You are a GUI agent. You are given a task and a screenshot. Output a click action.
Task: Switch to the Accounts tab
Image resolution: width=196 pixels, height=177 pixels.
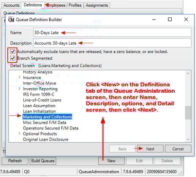(x=11, y=5)
